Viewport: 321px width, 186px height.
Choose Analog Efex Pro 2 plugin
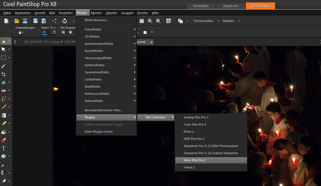click(x=211, y=117)
